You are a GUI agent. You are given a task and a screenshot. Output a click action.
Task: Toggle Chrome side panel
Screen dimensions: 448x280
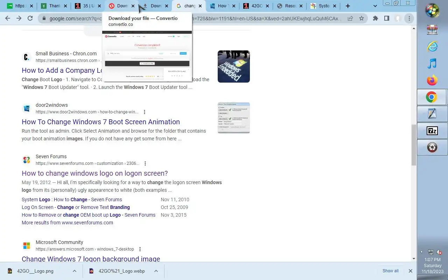coord(387,18)
